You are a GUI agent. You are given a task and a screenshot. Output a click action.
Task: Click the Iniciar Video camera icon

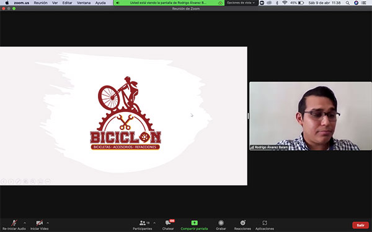coord(40,223)
